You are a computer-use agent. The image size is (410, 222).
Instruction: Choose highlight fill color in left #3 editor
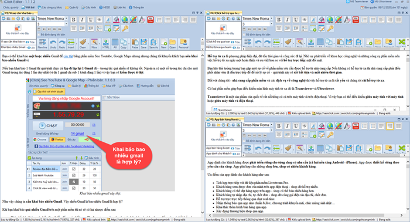click(116, 20)
